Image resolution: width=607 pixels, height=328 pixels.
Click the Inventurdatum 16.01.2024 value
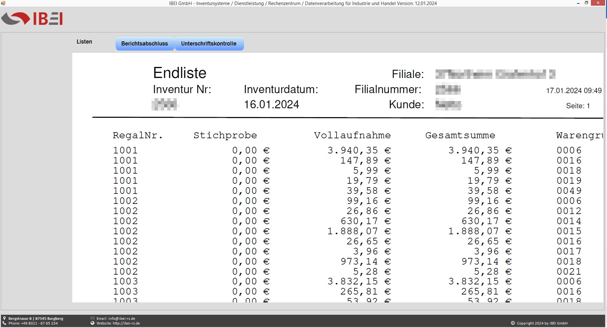[272, 104]
